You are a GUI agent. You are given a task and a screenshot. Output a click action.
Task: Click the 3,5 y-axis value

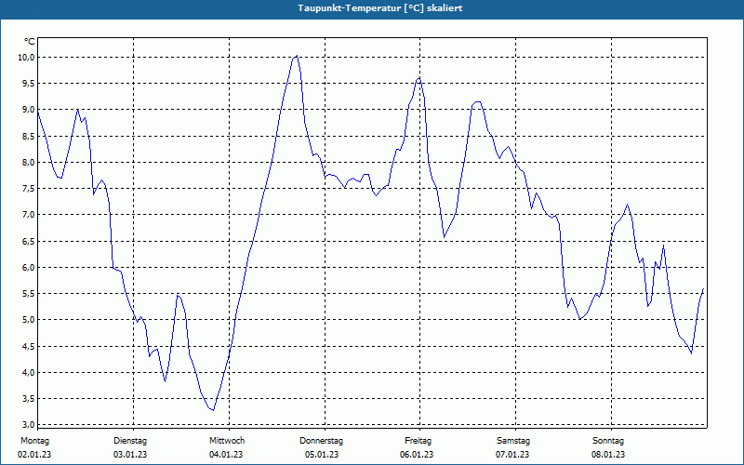coord(29,398)
